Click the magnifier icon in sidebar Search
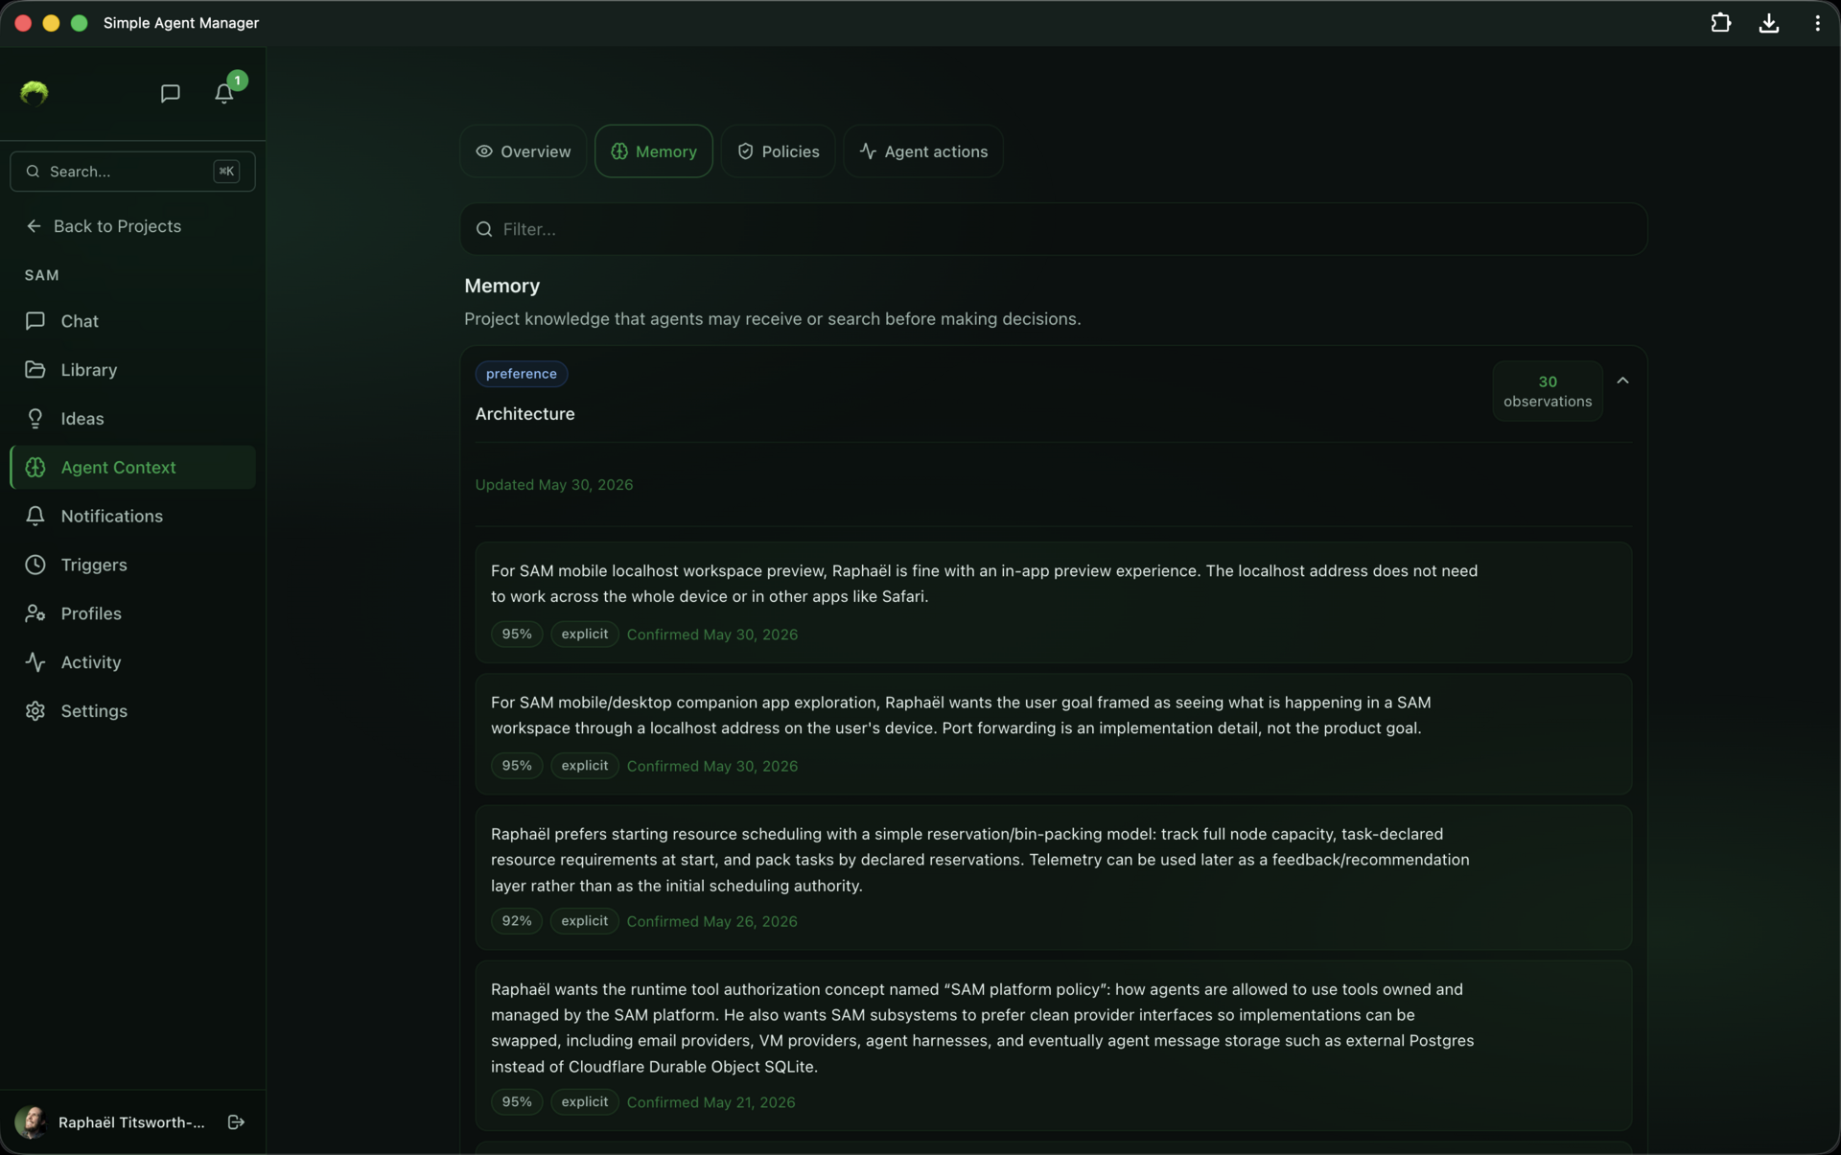 point(33,172)
